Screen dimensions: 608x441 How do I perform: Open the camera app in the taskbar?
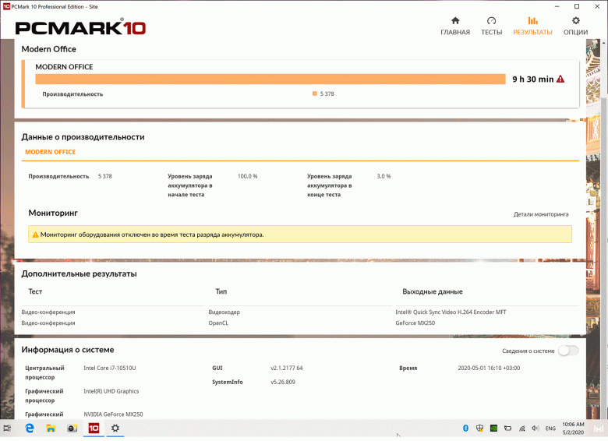click(x=72, y=429)
